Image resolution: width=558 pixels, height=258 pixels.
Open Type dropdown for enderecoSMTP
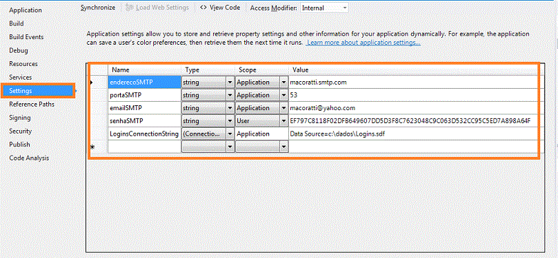230,83
